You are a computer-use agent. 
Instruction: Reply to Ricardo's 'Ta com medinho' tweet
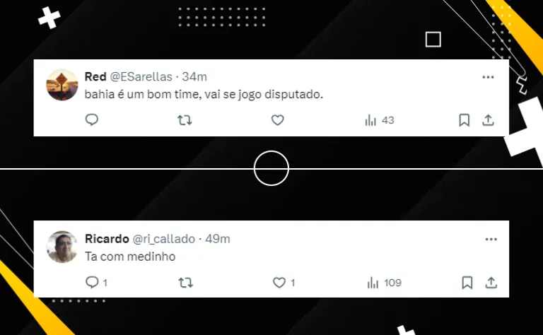tap(96, 283)
